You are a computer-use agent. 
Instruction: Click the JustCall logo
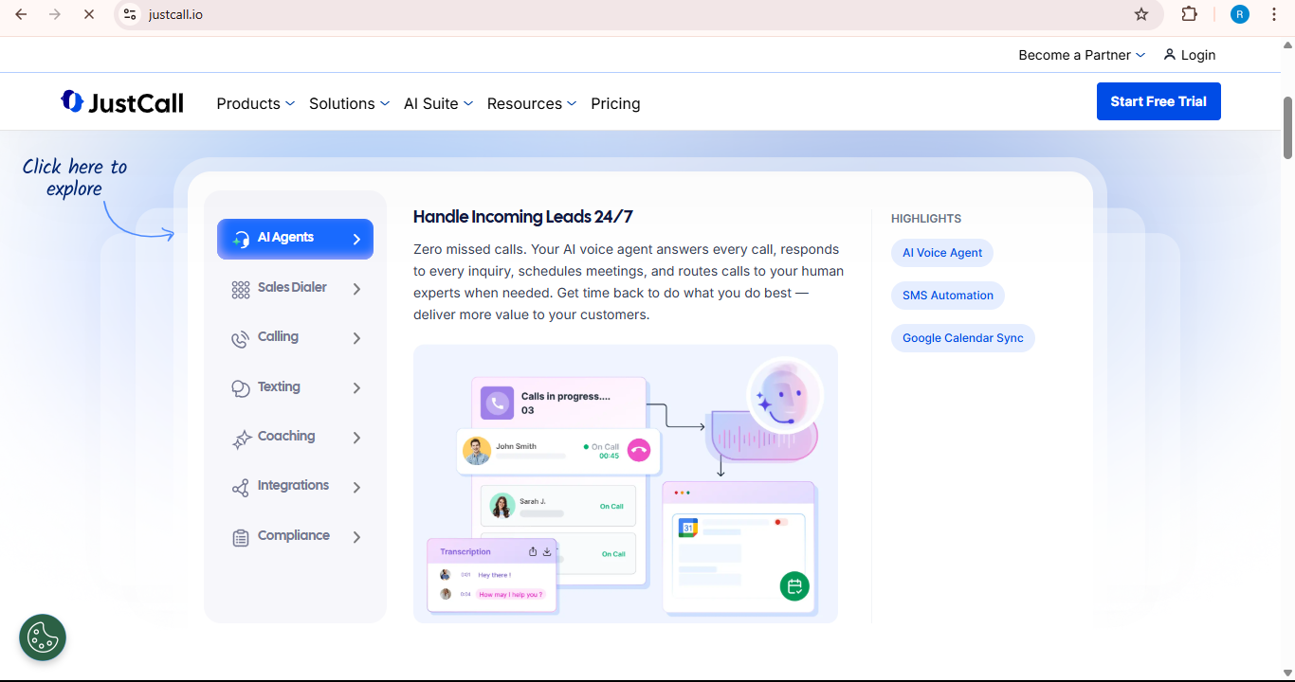122,102
